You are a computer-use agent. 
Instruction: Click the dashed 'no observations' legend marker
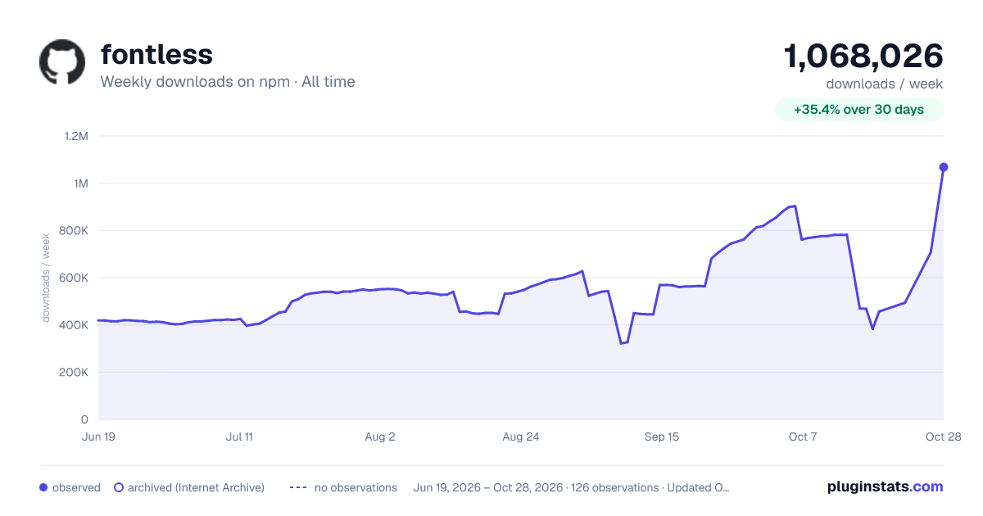pyautogui.click(x=298, y=487)
